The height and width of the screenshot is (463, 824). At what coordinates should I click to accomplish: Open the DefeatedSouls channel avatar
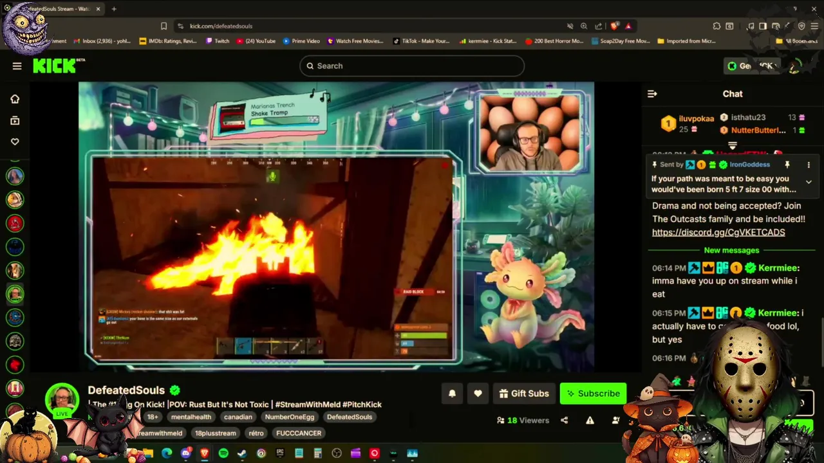[62, 399]
